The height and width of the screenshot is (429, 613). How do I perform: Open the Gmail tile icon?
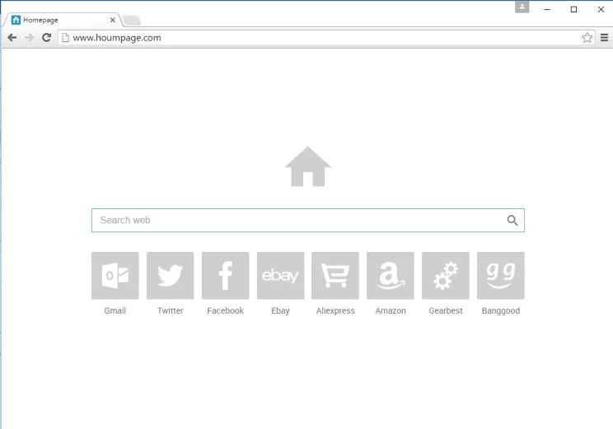(115, 276)
